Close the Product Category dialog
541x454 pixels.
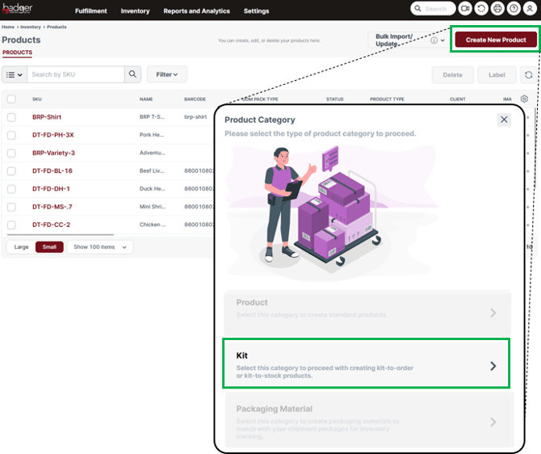click(x=504, y=120)
